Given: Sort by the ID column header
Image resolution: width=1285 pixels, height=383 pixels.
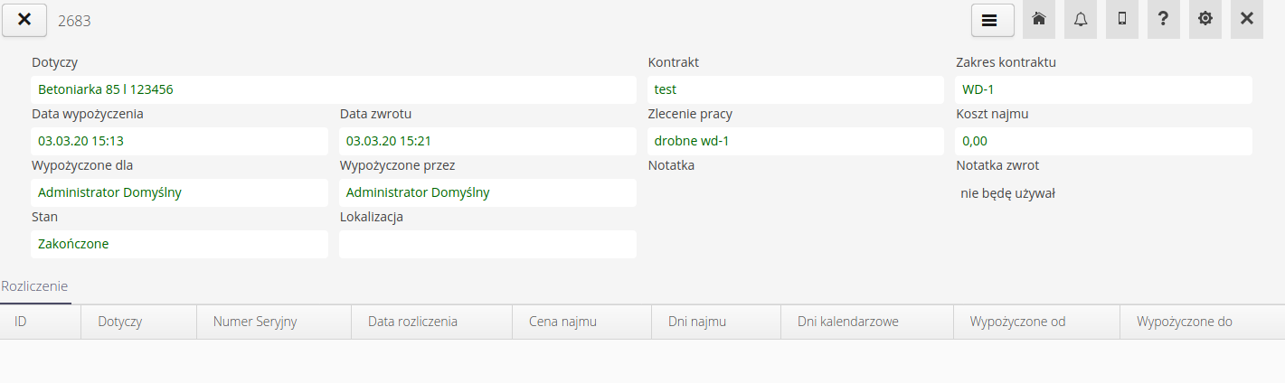Looking at the screenshot, I should click(x=21, y=322).
